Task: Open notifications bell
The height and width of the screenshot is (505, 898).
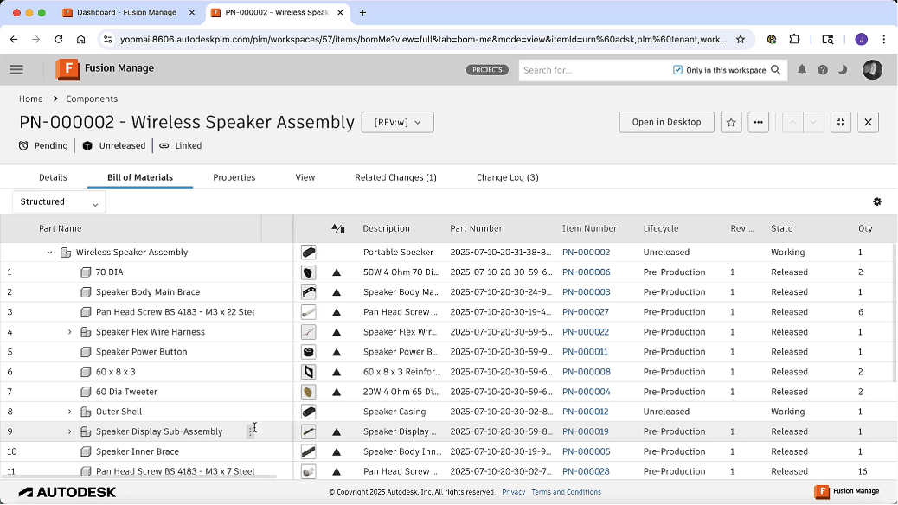Action: click(x=802, y=70)
